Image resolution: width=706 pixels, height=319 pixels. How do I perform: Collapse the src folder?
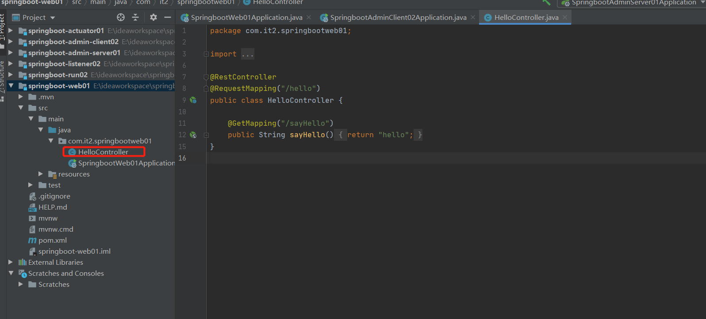(x=21, y=108)
